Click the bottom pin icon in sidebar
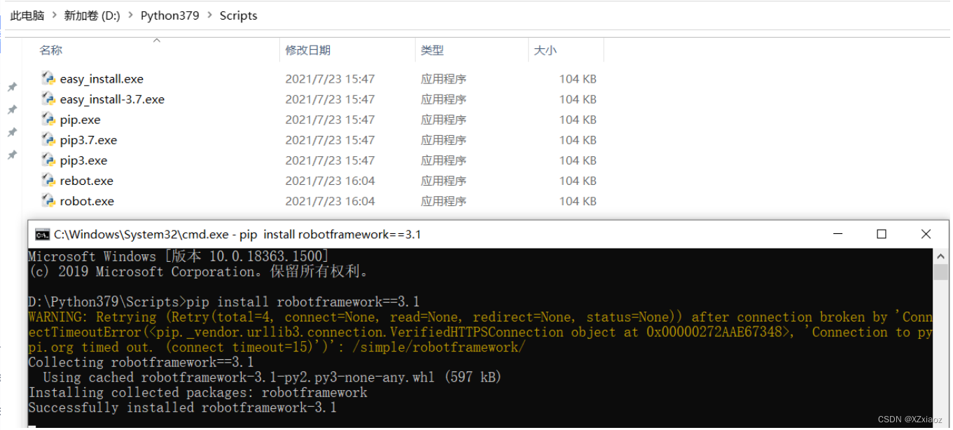953x430 pixels. [12, 155]
